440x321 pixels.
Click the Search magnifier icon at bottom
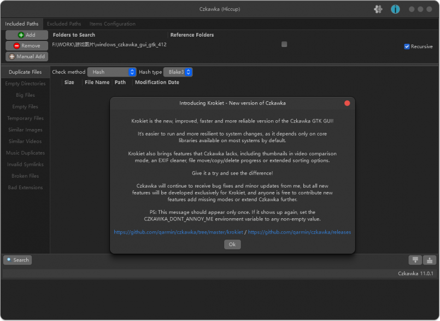click(x=9, y=260)
